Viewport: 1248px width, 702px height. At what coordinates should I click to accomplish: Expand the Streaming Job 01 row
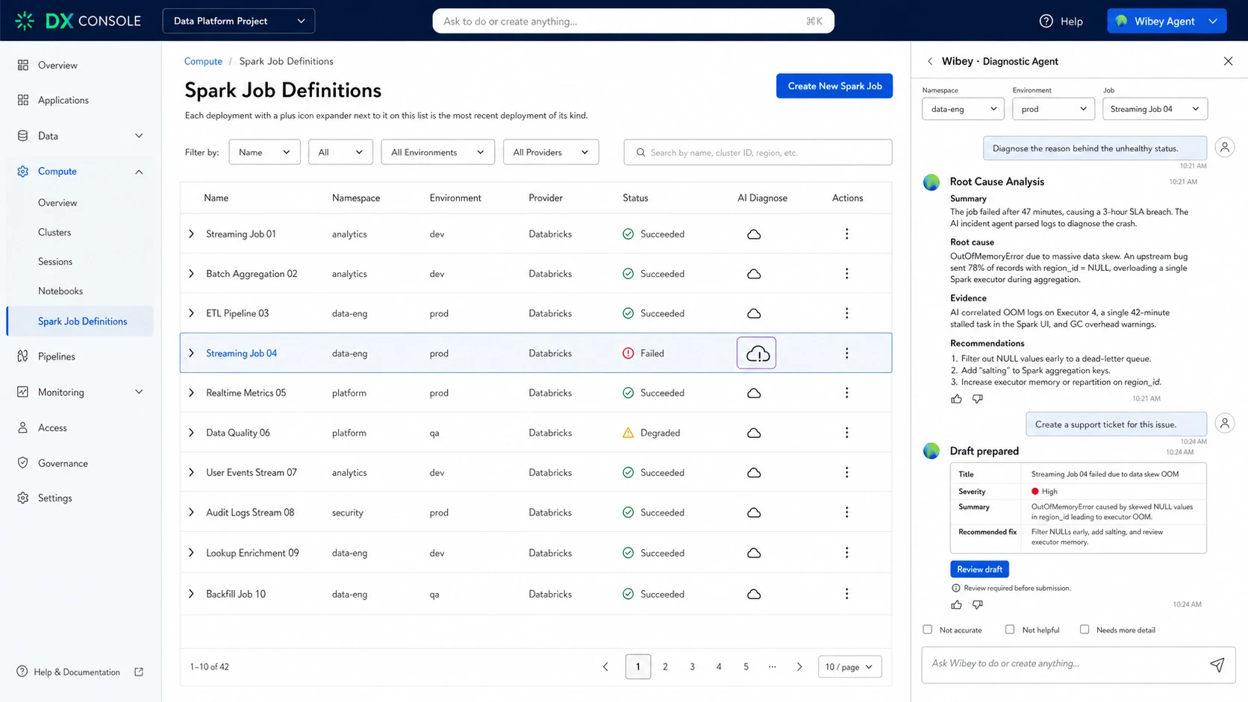click(191, 234)
